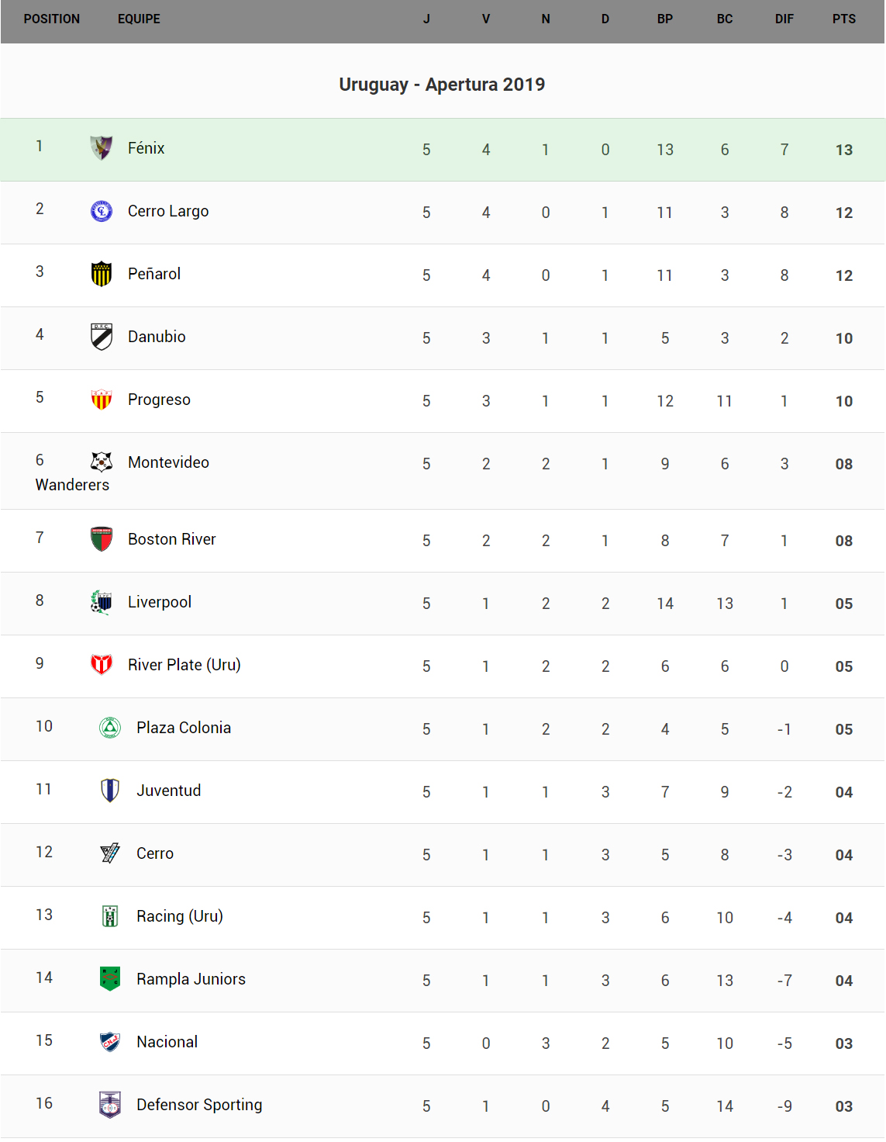Image resolution: width=886 pixels, height=1142 pixels.
Task: Select the Juventud team name
Action: tap(168, 791)
